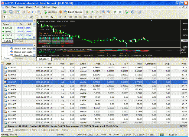Expand the Profiles dropdown arrow
Image resolution: width=189 pixels, height=137 pixels.
(x=13, y=12)
